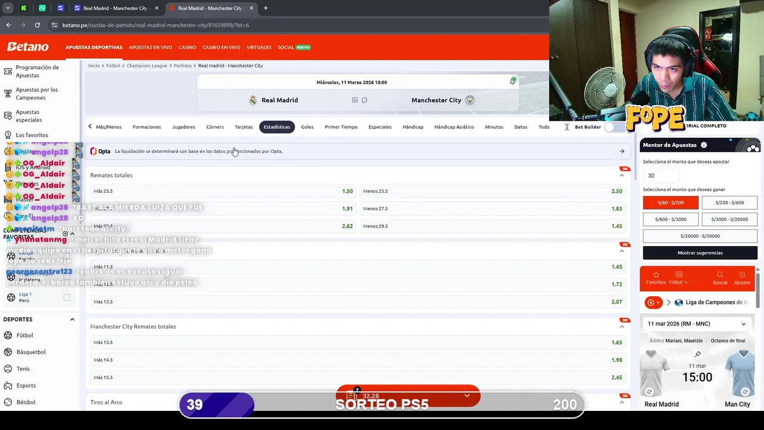This screenshot has height=430, width=764.
Task: Click the Buscar magnifier in widget
Action: click(x=720, y=275)
